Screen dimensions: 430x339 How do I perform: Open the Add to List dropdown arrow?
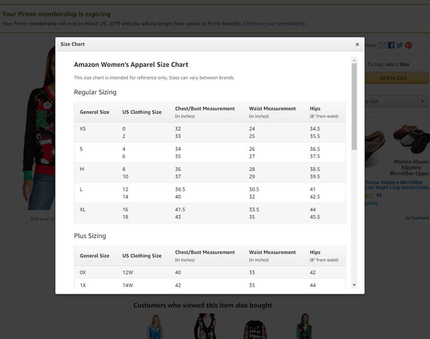pos(423,101)
